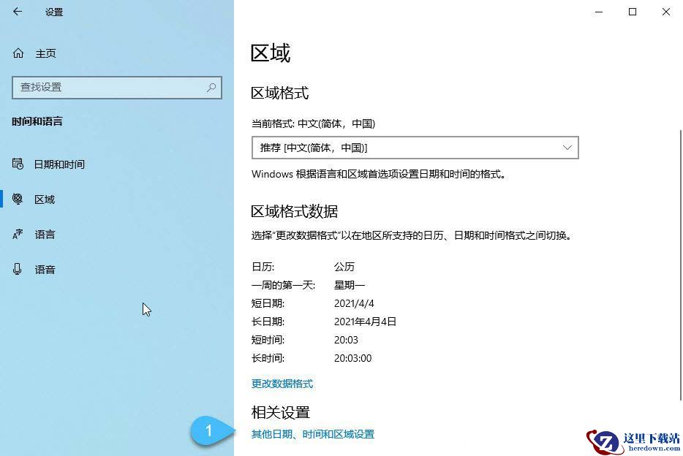Click the language icon for 语言
Viewport: 683px width, 456px height.
tap(18, 234)
